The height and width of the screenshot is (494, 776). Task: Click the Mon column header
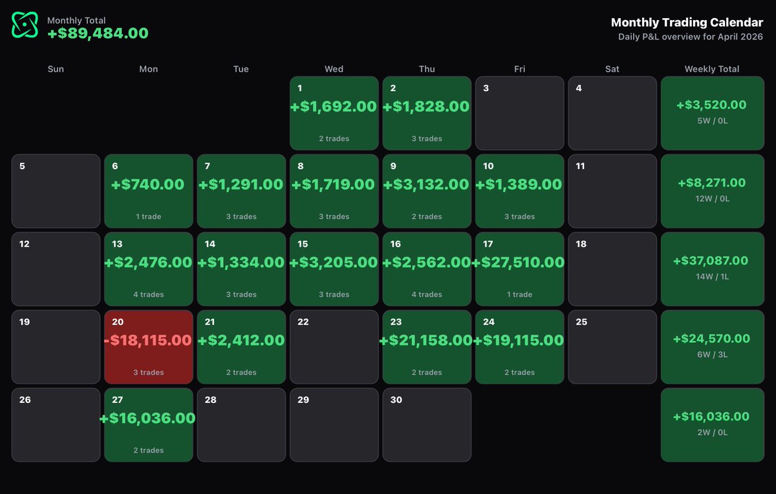[149, 69]
